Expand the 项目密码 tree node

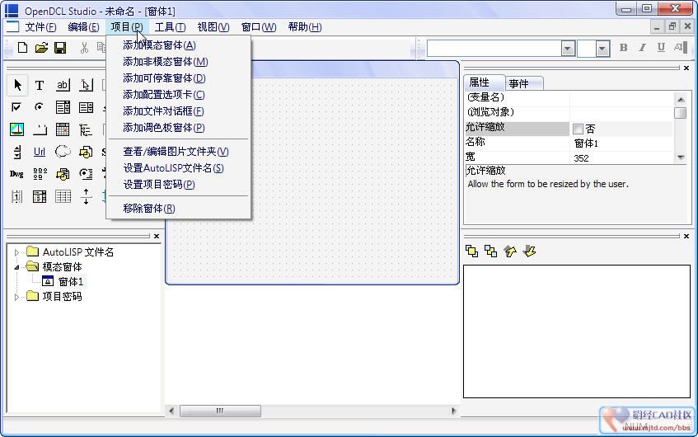[x=16, y=297]
